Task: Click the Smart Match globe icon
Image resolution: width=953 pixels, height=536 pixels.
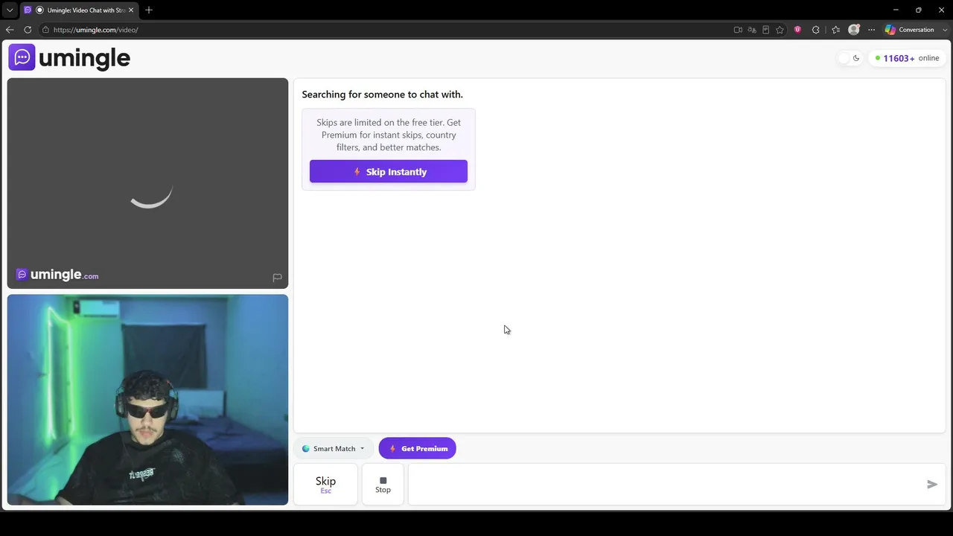Action: click(305, 449)
